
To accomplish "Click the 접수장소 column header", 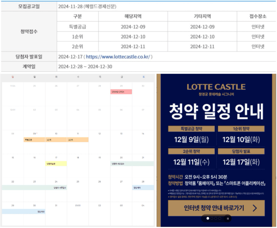I will coord(258,17).
